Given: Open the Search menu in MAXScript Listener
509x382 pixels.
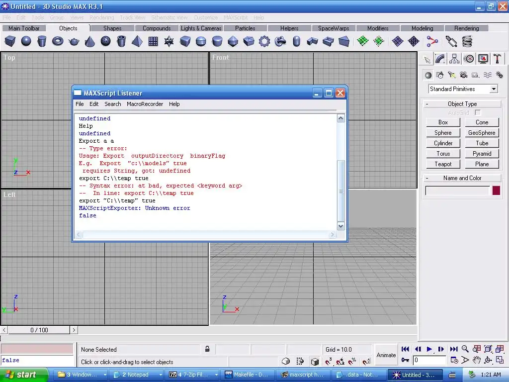Looking at the screenshot, I should tap(113, 104).
